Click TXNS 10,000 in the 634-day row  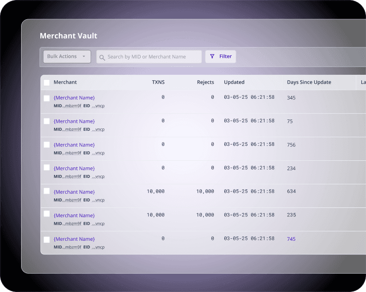[x=156, y=191]
